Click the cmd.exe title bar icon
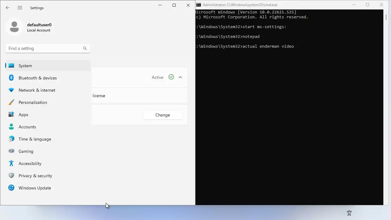This screenshot has width=391, height=220. (x=199, y=5)
